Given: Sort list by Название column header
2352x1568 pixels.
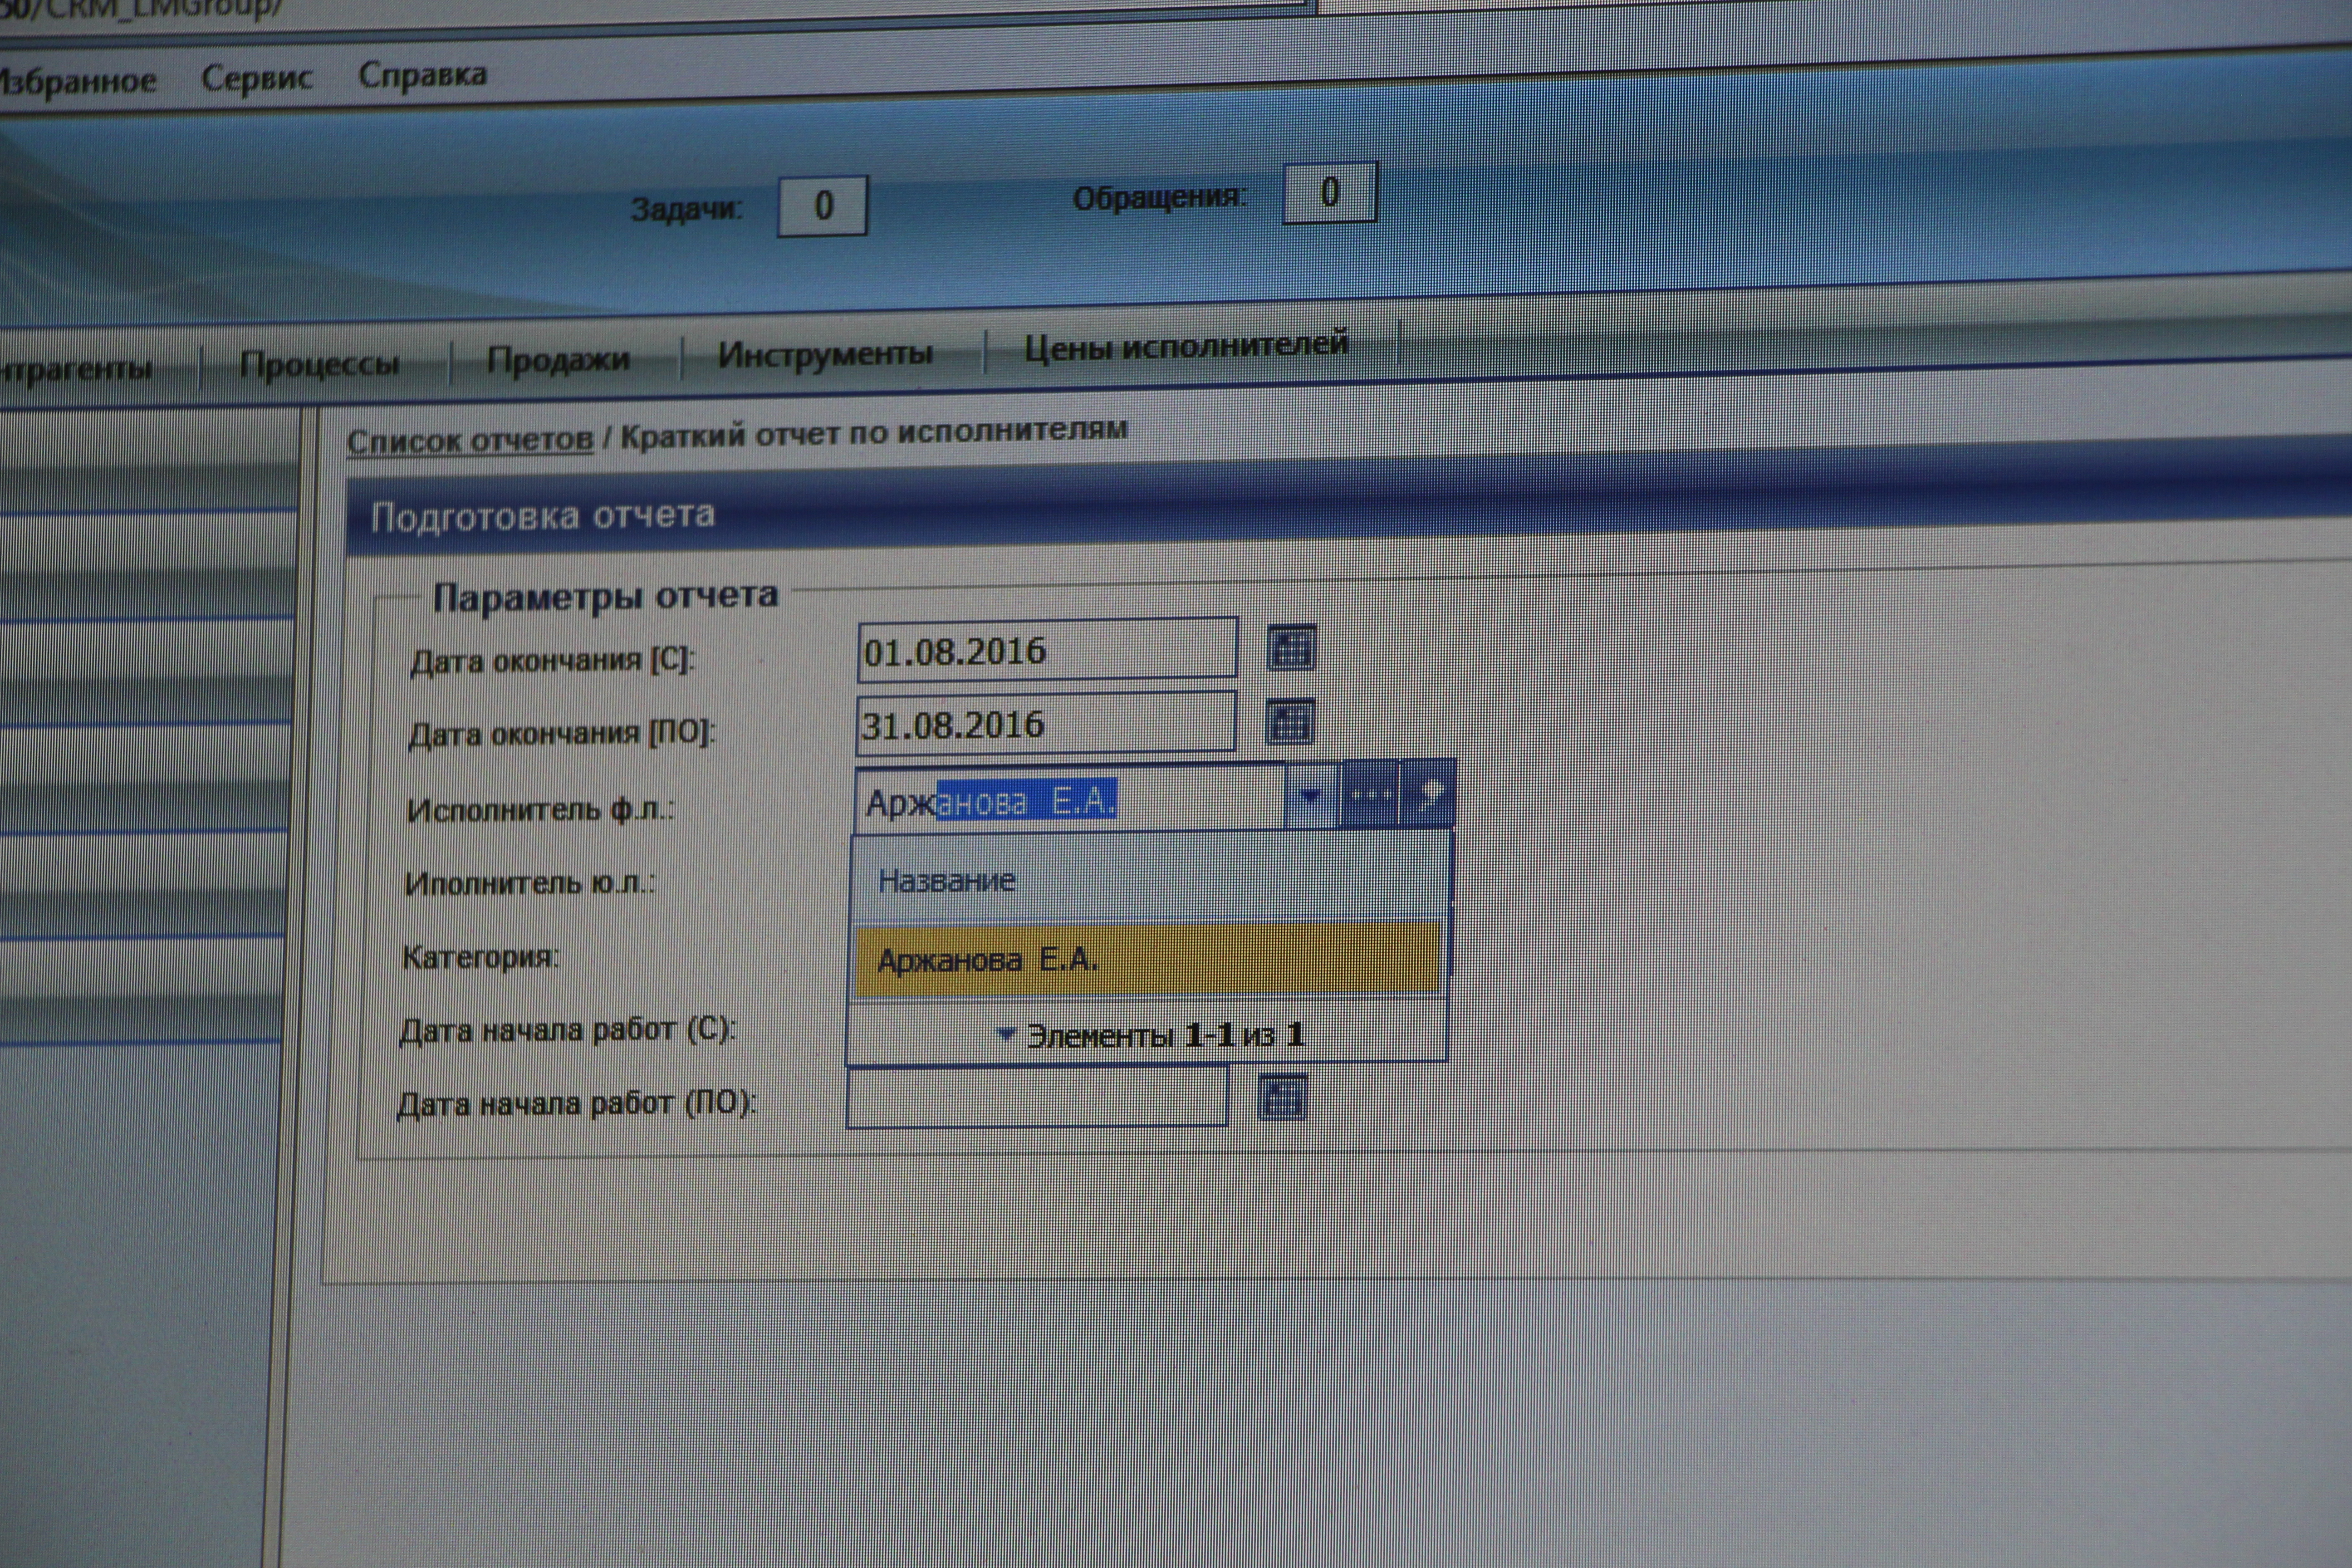Looking at the screenshot, I should point(946,881).
